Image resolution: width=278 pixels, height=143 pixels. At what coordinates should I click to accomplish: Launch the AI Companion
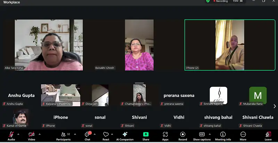125,134
